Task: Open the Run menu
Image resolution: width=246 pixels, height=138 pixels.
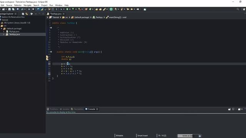Action: click(51, 5)
